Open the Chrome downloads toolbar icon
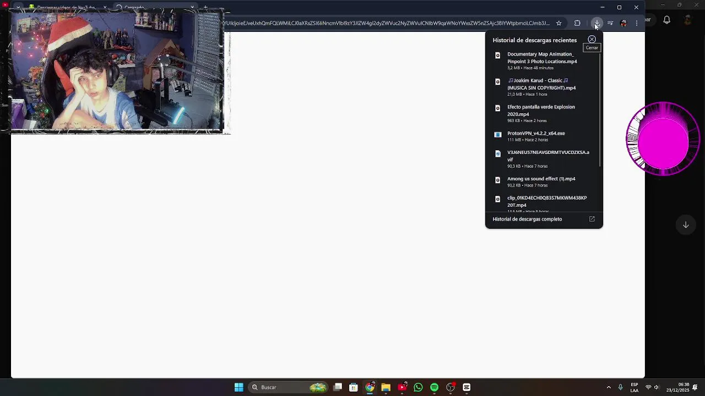 [x=596, y=23]
